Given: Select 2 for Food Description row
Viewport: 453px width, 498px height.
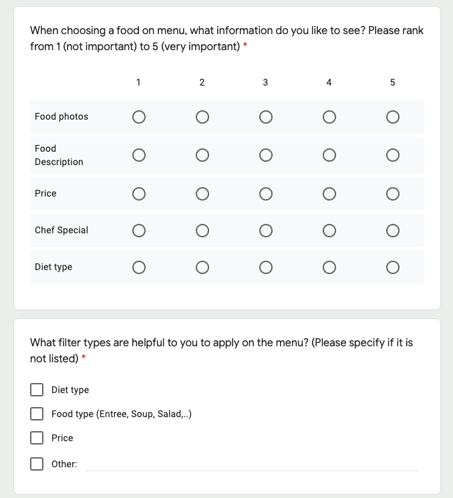Looking at the screenshot, I should pos(202,155).
